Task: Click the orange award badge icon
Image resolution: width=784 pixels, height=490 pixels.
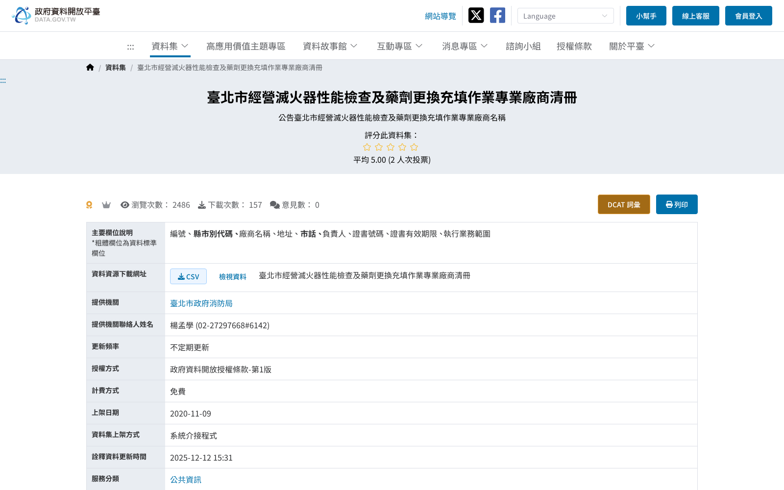Action: 89,205
